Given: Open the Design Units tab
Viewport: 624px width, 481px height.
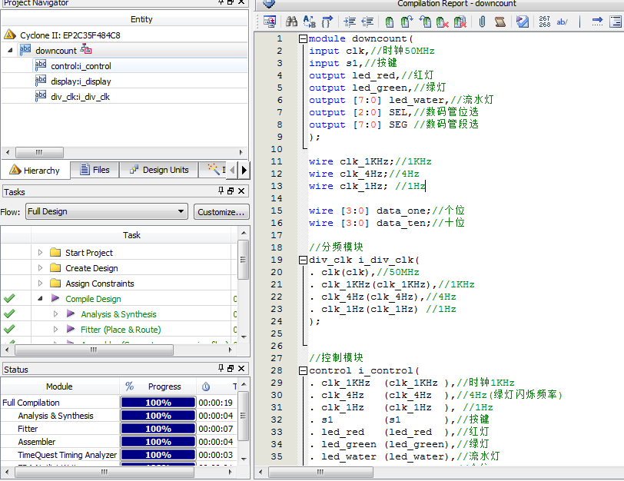Looking at the screenshot, I should 158,170.
